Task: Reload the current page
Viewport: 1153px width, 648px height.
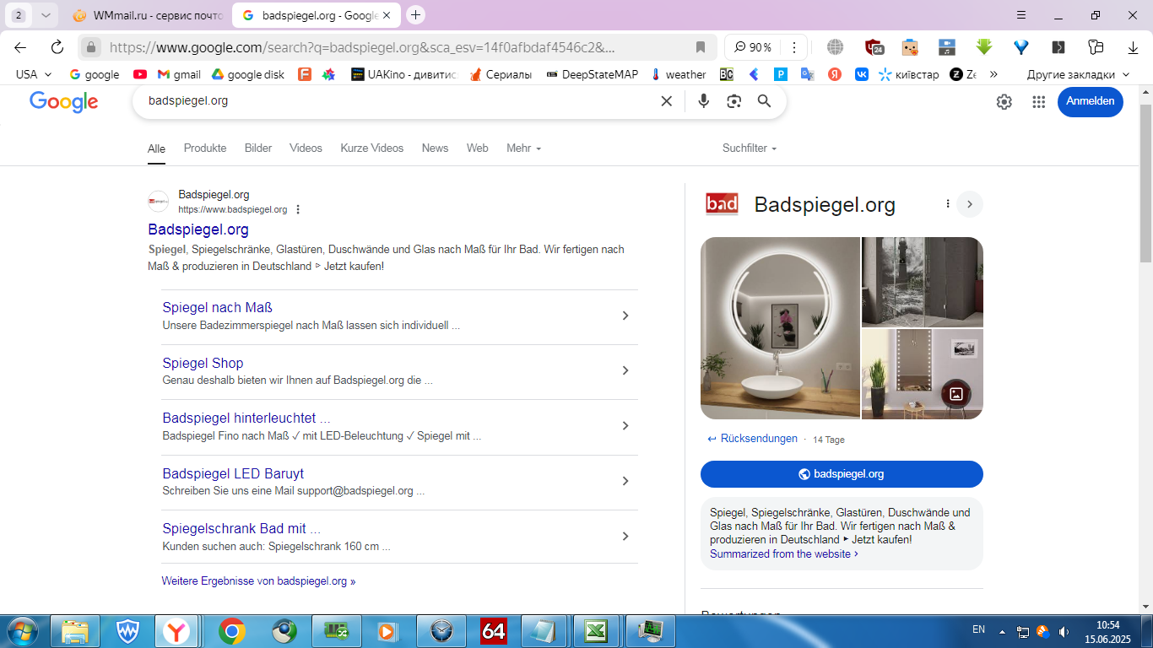Action: tap(57, 47)
